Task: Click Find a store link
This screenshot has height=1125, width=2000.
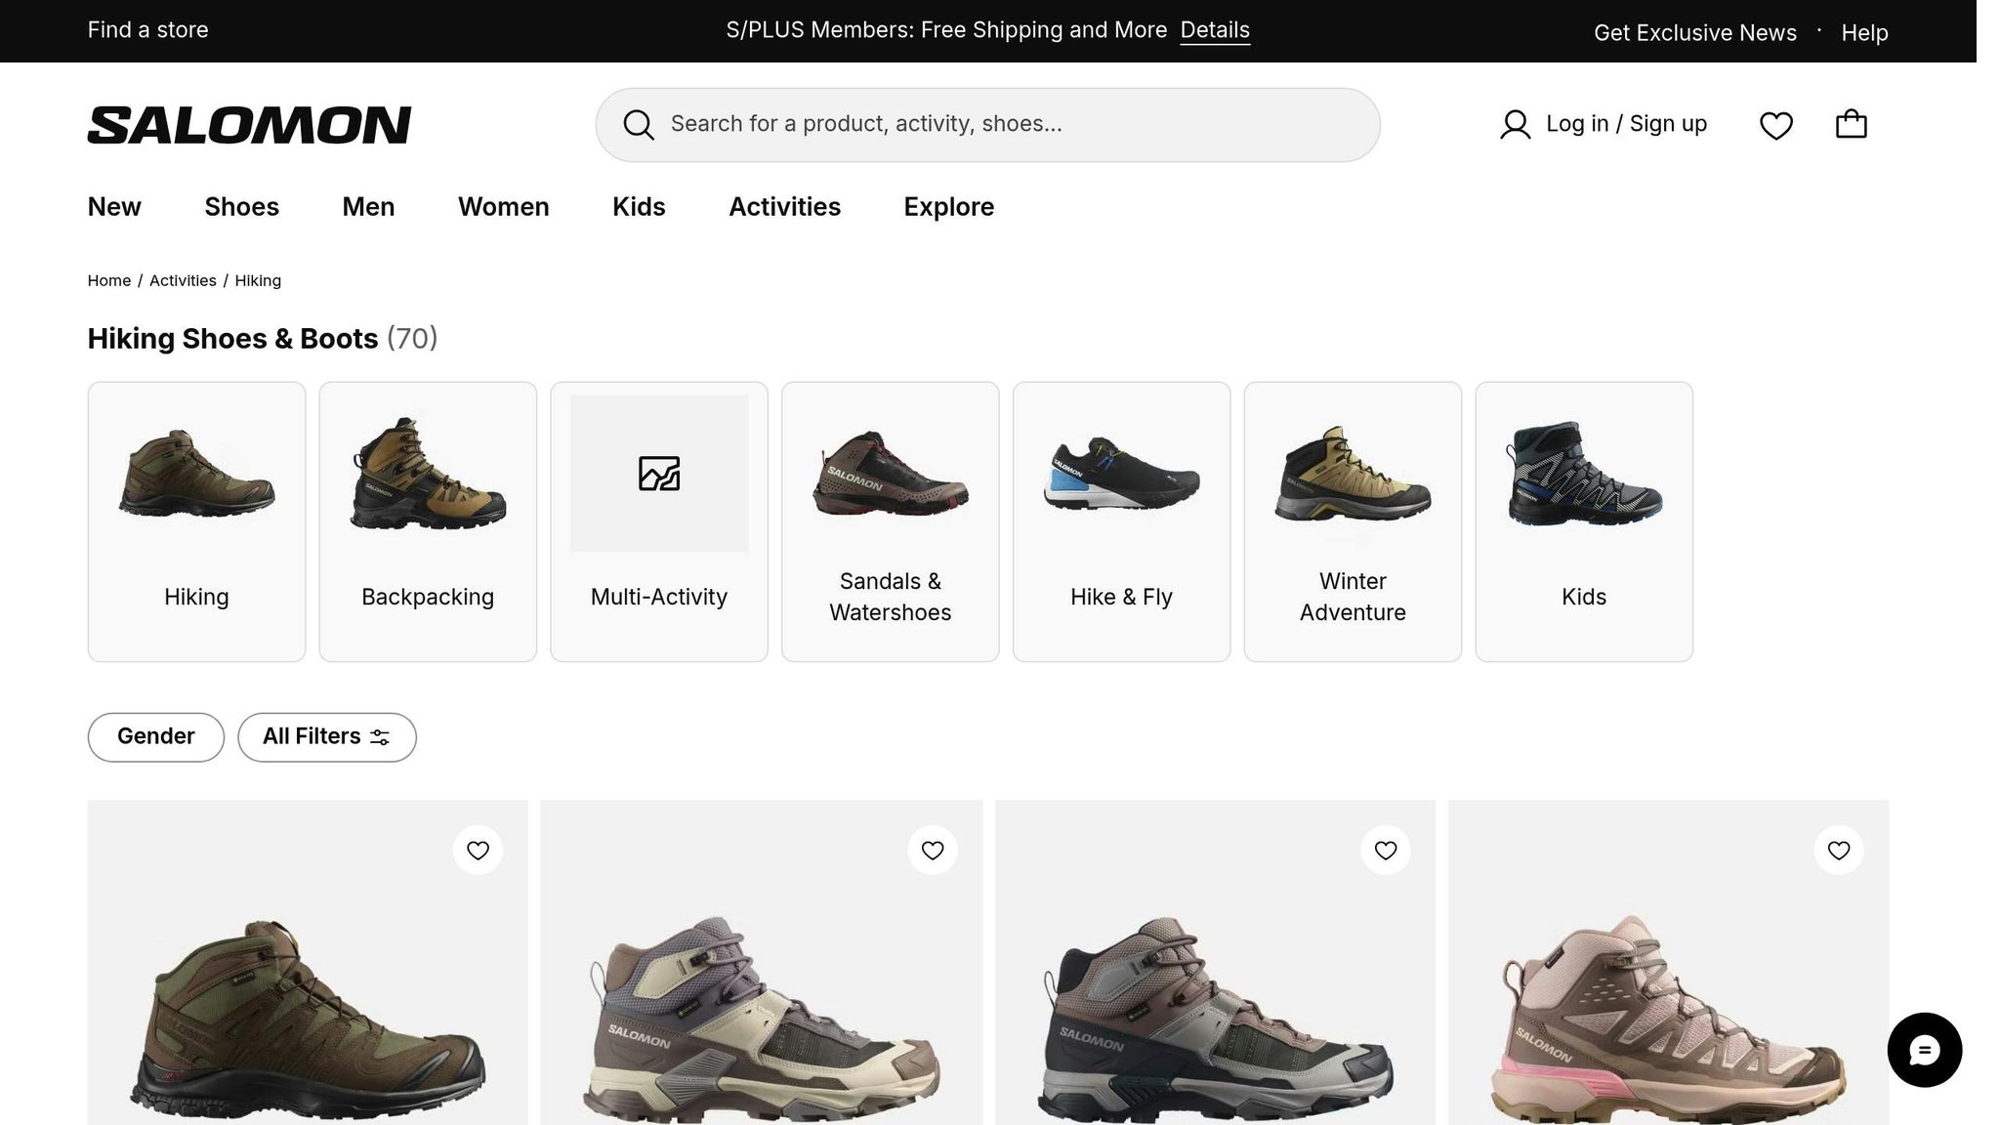Action: pos(147,30)
